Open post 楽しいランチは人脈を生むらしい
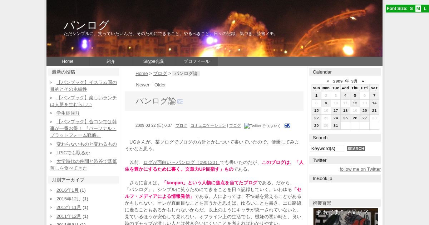429x225 pixels. tap(83, 101)
